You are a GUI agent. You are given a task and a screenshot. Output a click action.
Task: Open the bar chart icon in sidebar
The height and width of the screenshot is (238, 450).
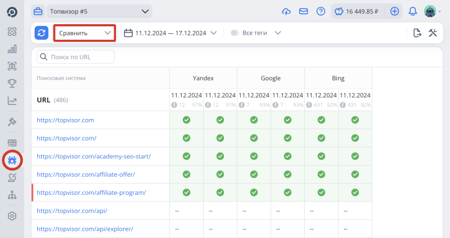12,49
